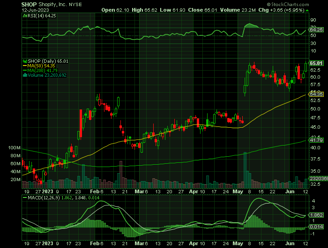This screenshot has height=248, width=328.
Task: Click the May label under the price chart
Action: pos(238,191)
